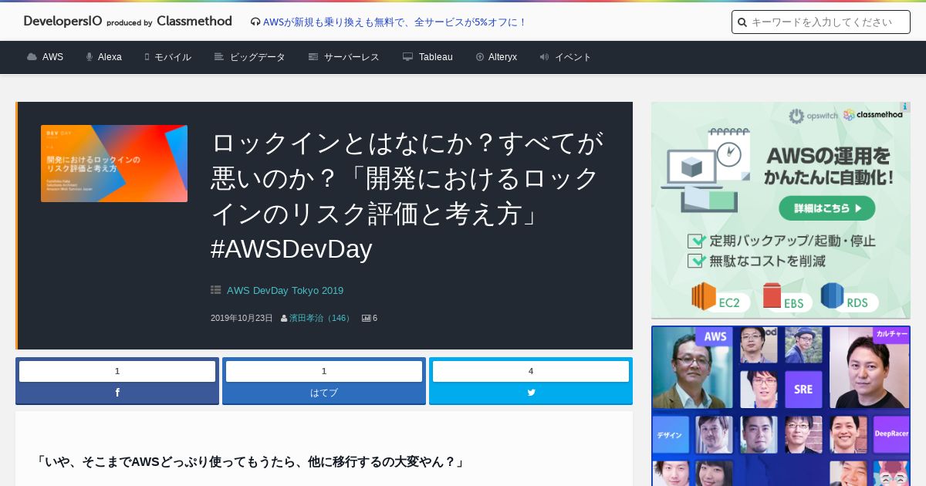The image size is (926, 486).
Task: Click the cloud icon next to AWS
Action: (x=32, y=57)
